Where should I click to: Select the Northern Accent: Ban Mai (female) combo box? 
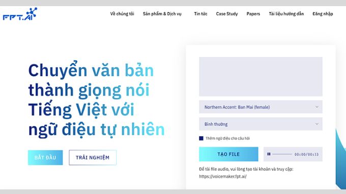[x=261, y=107]
